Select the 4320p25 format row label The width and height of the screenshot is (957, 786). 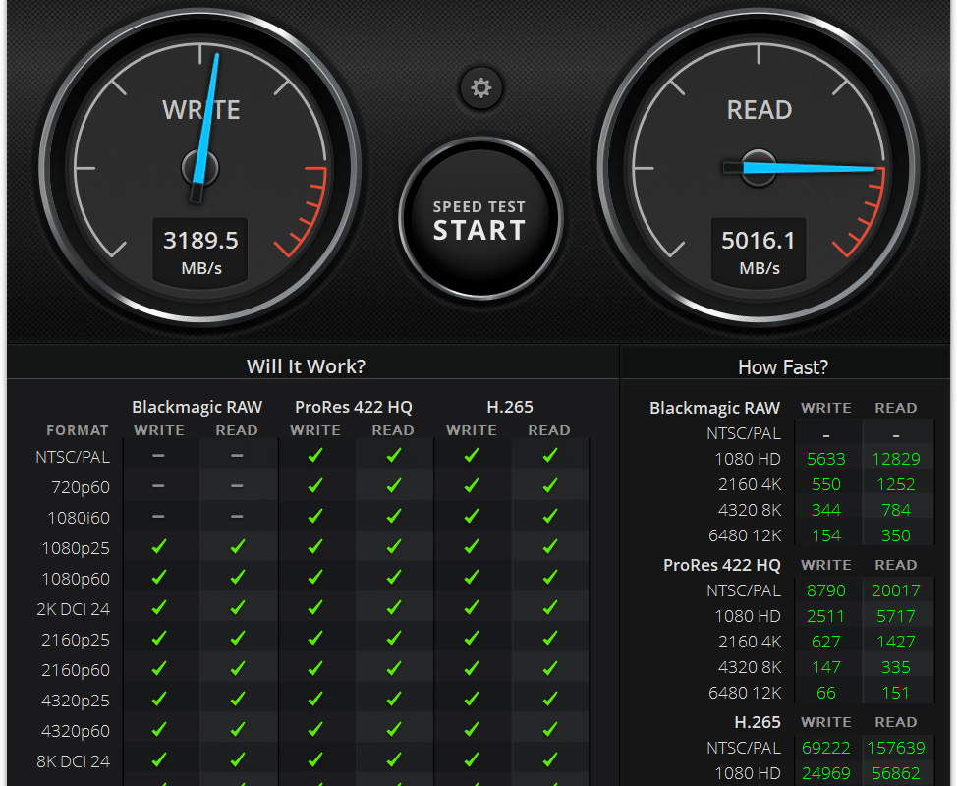(x=76, y=701)
